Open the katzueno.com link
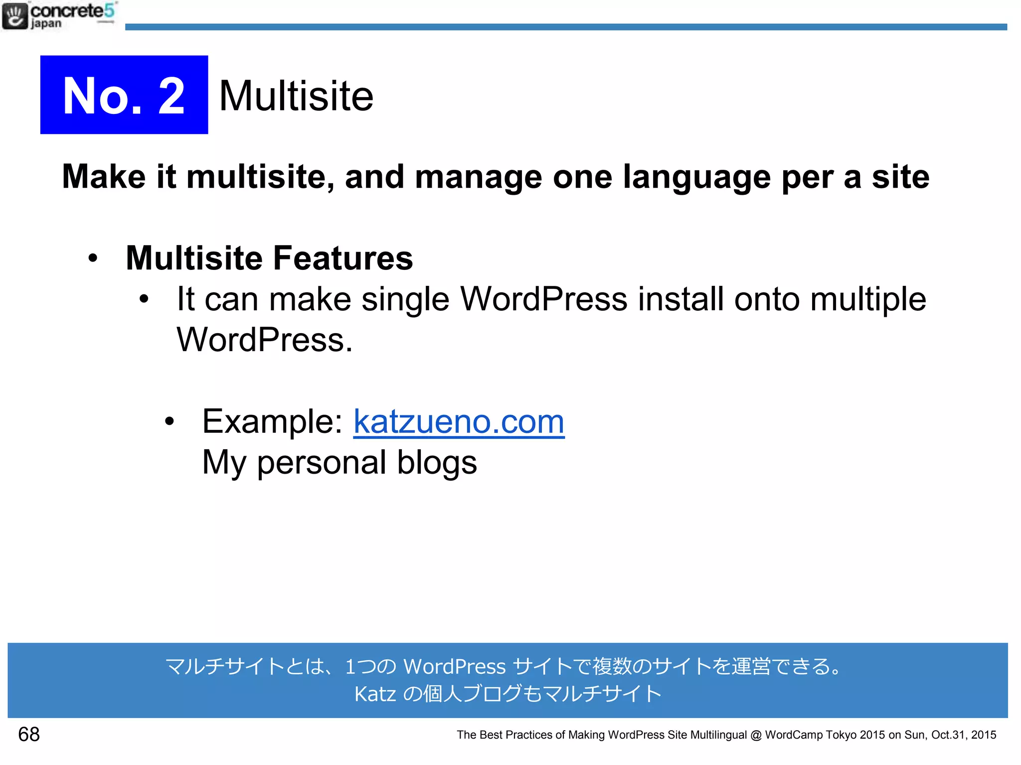1021x765 pixels. [x=459, y=421]
